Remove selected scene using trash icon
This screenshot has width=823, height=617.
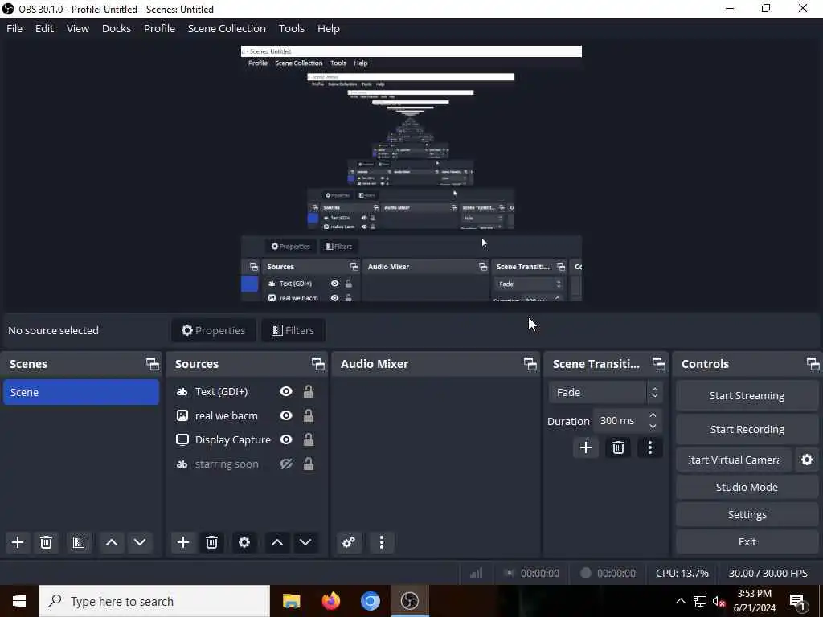[46, 542]
